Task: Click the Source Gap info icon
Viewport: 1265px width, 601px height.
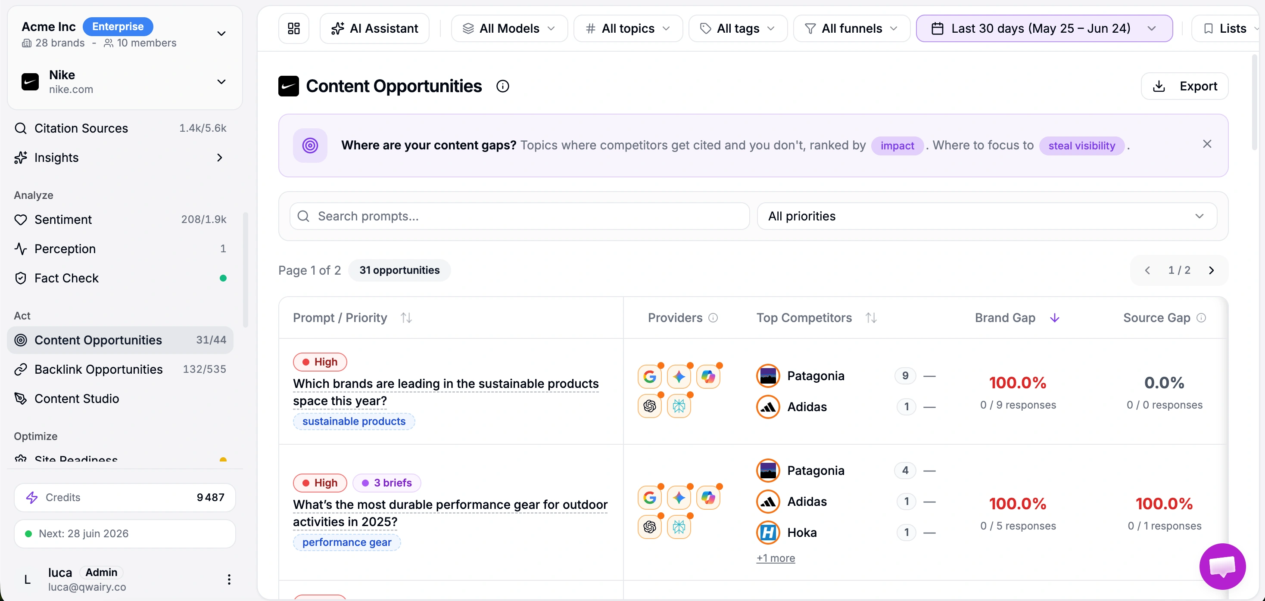Action: [x=1201, y=318]
